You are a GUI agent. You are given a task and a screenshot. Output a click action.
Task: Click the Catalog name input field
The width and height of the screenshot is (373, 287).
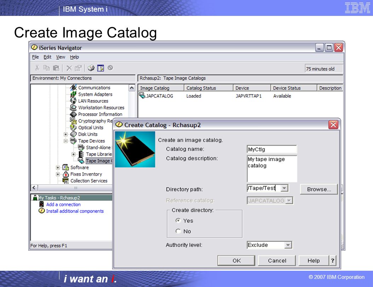272,150
